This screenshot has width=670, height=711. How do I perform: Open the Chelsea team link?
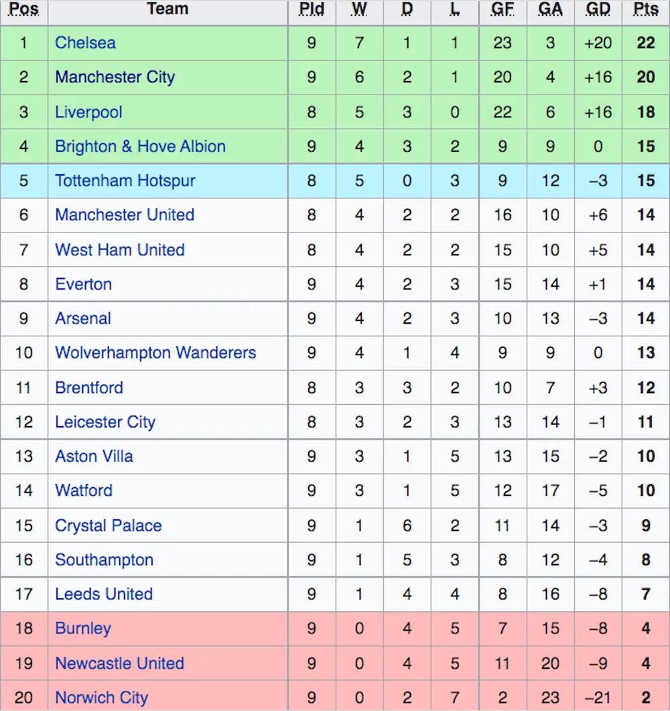click(x=85, y=43)
